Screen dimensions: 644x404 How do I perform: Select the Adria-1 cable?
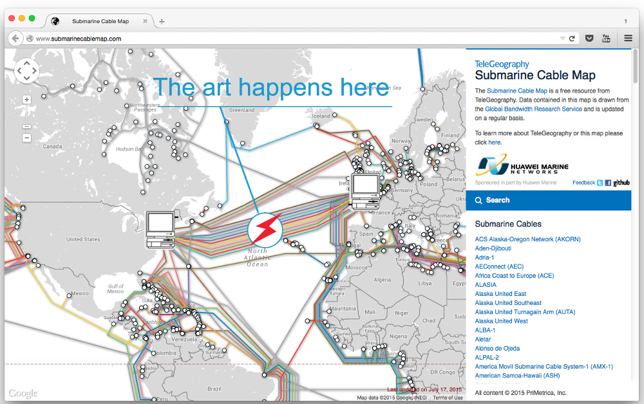(484, 257)
